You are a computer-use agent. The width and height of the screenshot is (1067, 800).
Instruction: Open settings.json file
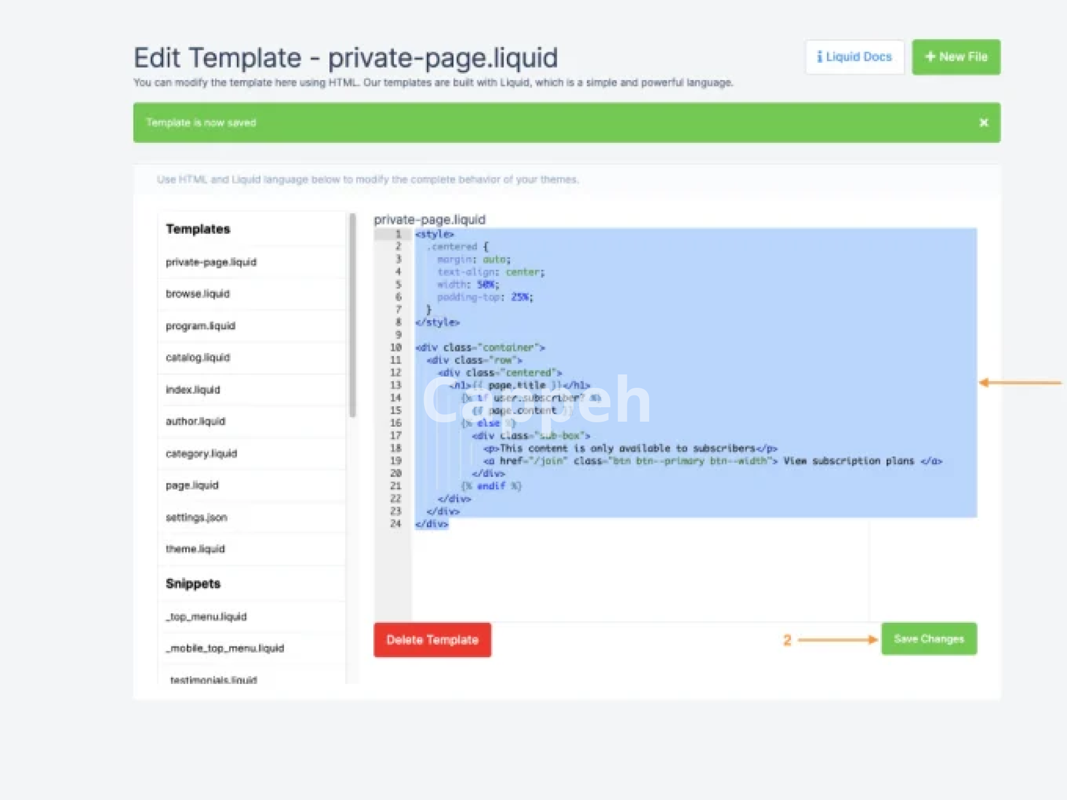click(196, 518)
